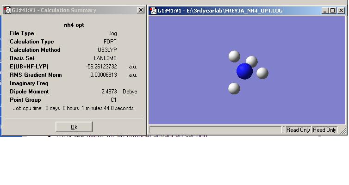Image resolution: width=349 pixels, height=185 pixels.
Task: Click the empty status bar field in molecule window
Action: (215, 130)
